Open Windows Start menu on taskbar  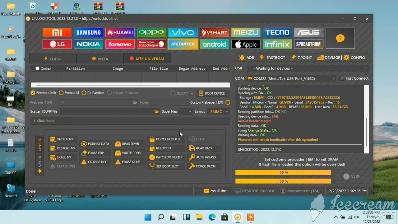(x=148, y=217)
